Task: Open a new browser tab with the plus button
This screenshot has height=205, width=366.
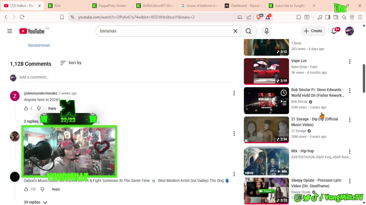Action: pos(314,6)
